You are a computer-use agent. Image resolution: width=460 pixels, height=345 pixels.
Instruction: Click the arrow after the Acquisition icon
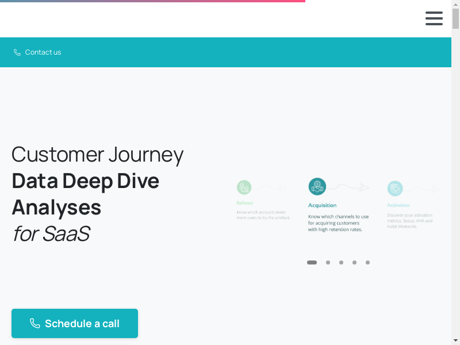pyautogui.click(x=352, y=187)
